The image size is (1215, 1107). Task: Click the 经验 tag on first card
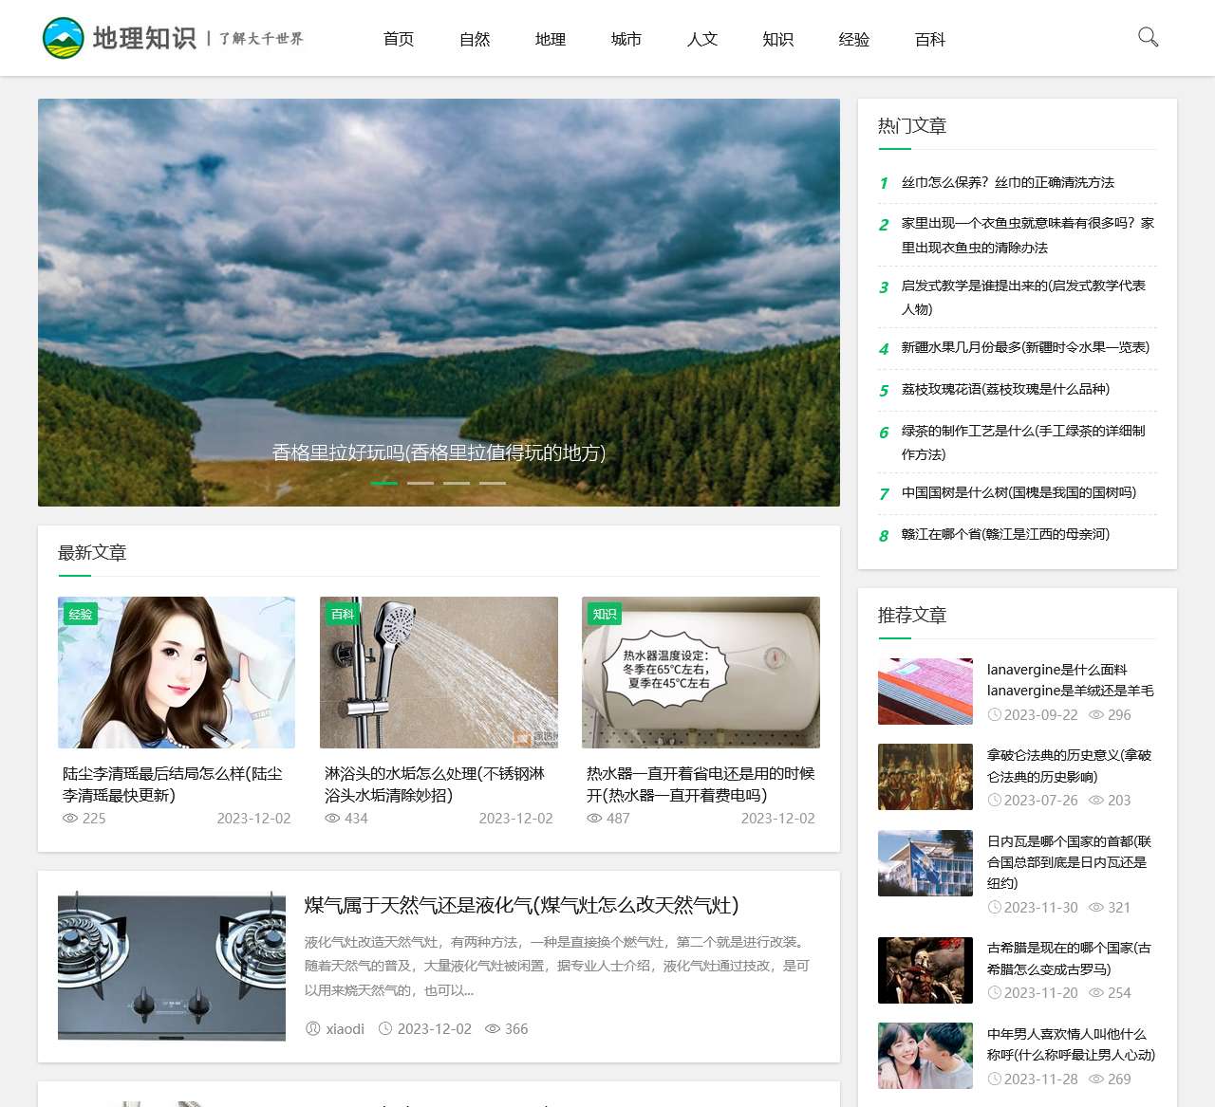point(81,614)
